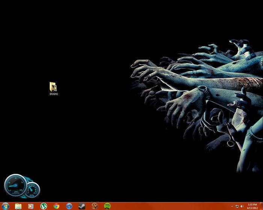Click empty taskbar space right of Spotify

click(169, 206)
